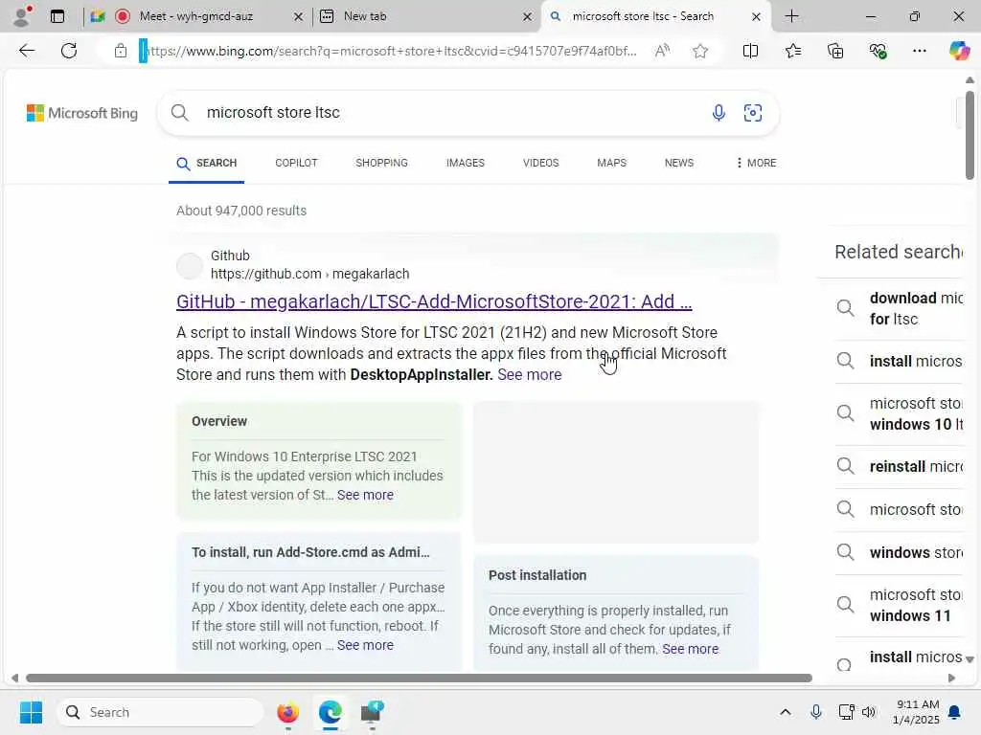Click the scrollbar right arrow

(951, 679)
